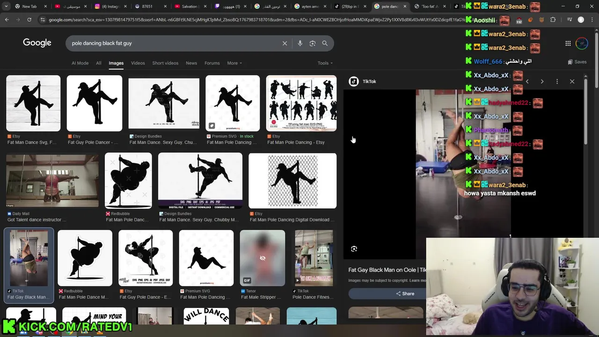The height and width of the screenshot is (337, 599).
Task: Expand the More search filters
Action: point(234,63)
